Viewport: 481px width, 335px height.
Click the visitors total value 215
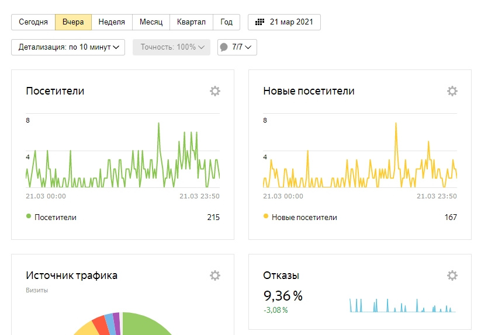[213, 217]
